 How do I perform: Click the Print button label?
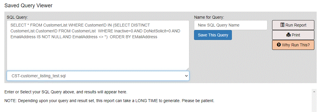coord(296,35)
